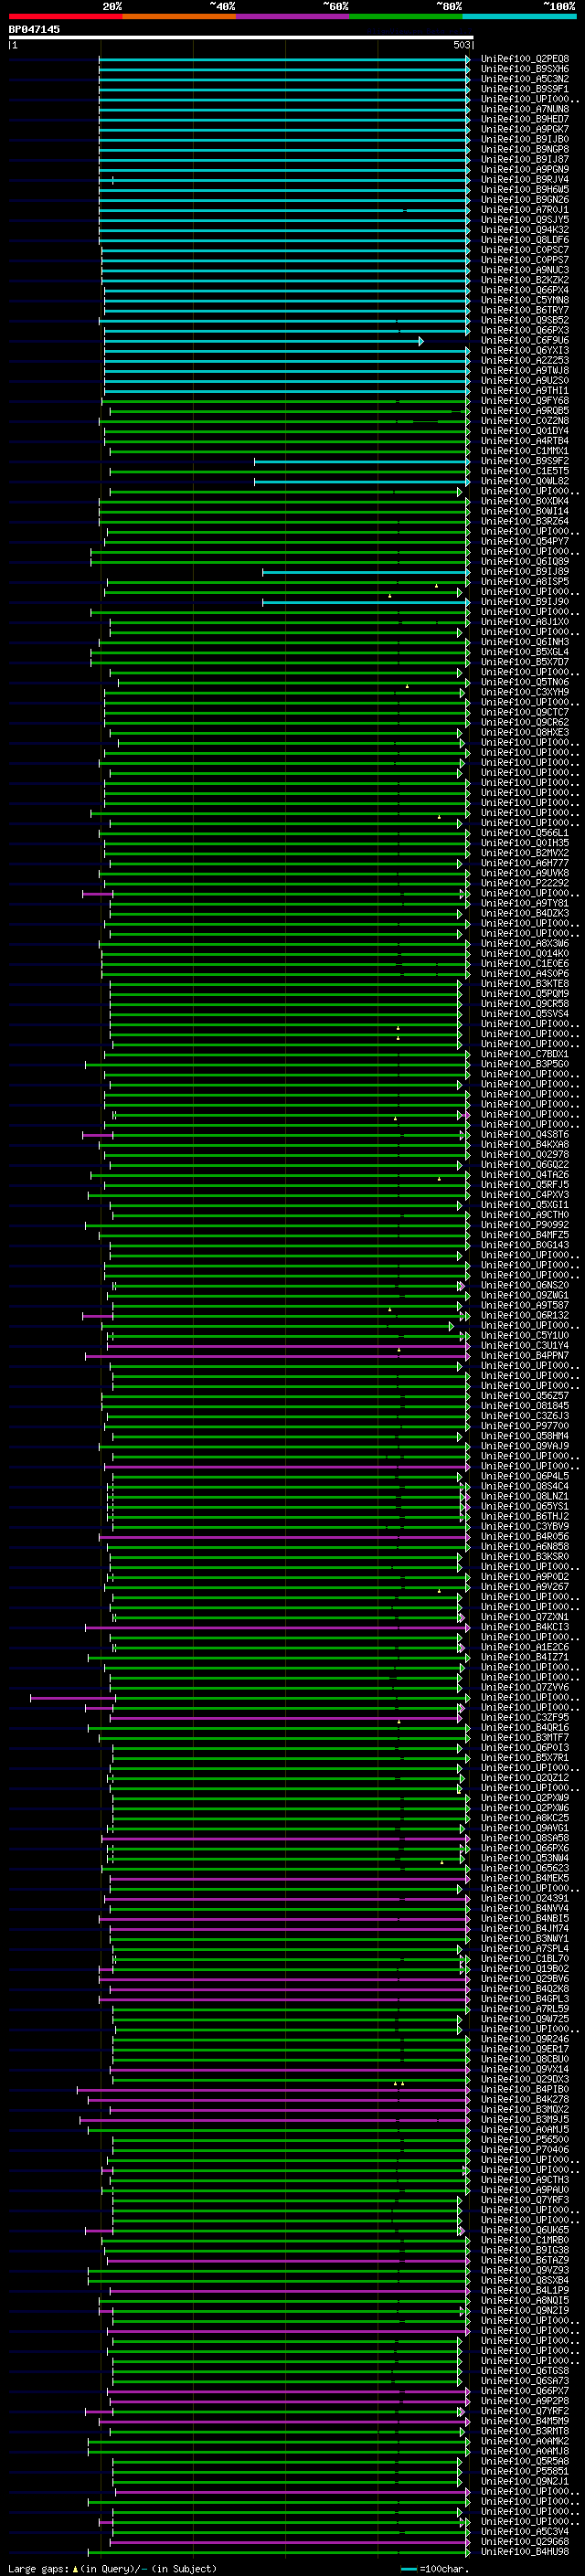Viewport: 585px width, 2576px height.
Task: Click hit label UniRef100_B9S9F2
Action: coord(525,461)
